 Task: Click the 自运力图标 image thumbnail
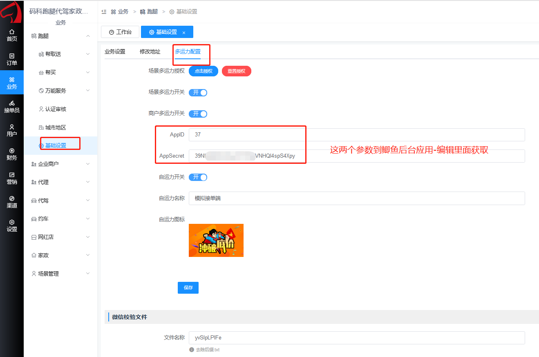tap(216, 240)
